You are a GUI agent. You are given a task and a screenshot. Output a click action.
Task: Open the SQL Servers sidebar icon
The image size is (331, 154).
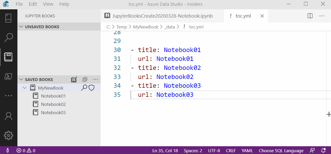9,76
